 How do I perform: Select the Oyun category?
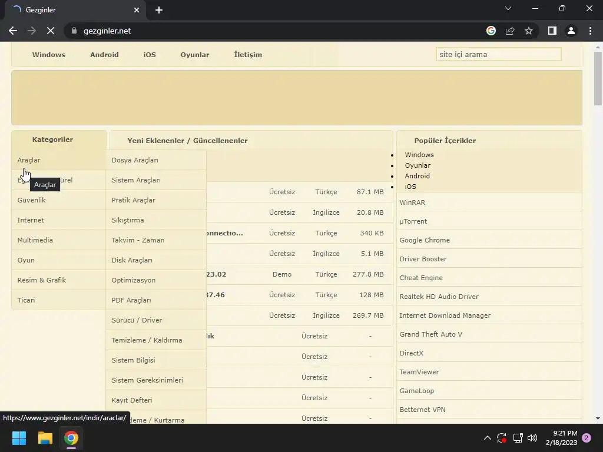(59, 260)
